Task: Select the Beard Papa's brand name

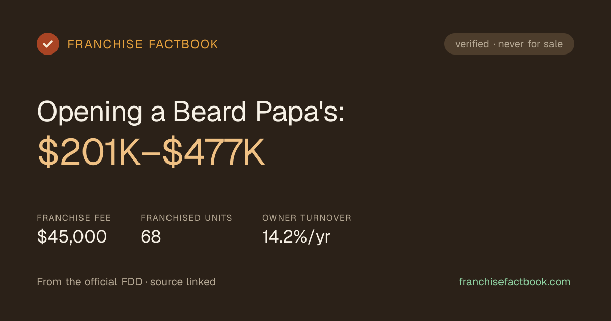Action: point(259,111)
